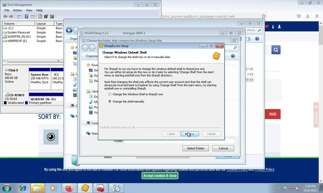
Task: Click the blue back arrow in rear Explorer window
Action: pyautogui.click(x=69, y=30)
